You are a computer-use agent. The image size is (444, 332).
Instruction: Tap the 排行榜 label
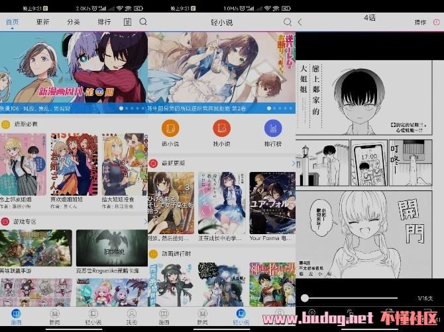(x=272, y=144)
